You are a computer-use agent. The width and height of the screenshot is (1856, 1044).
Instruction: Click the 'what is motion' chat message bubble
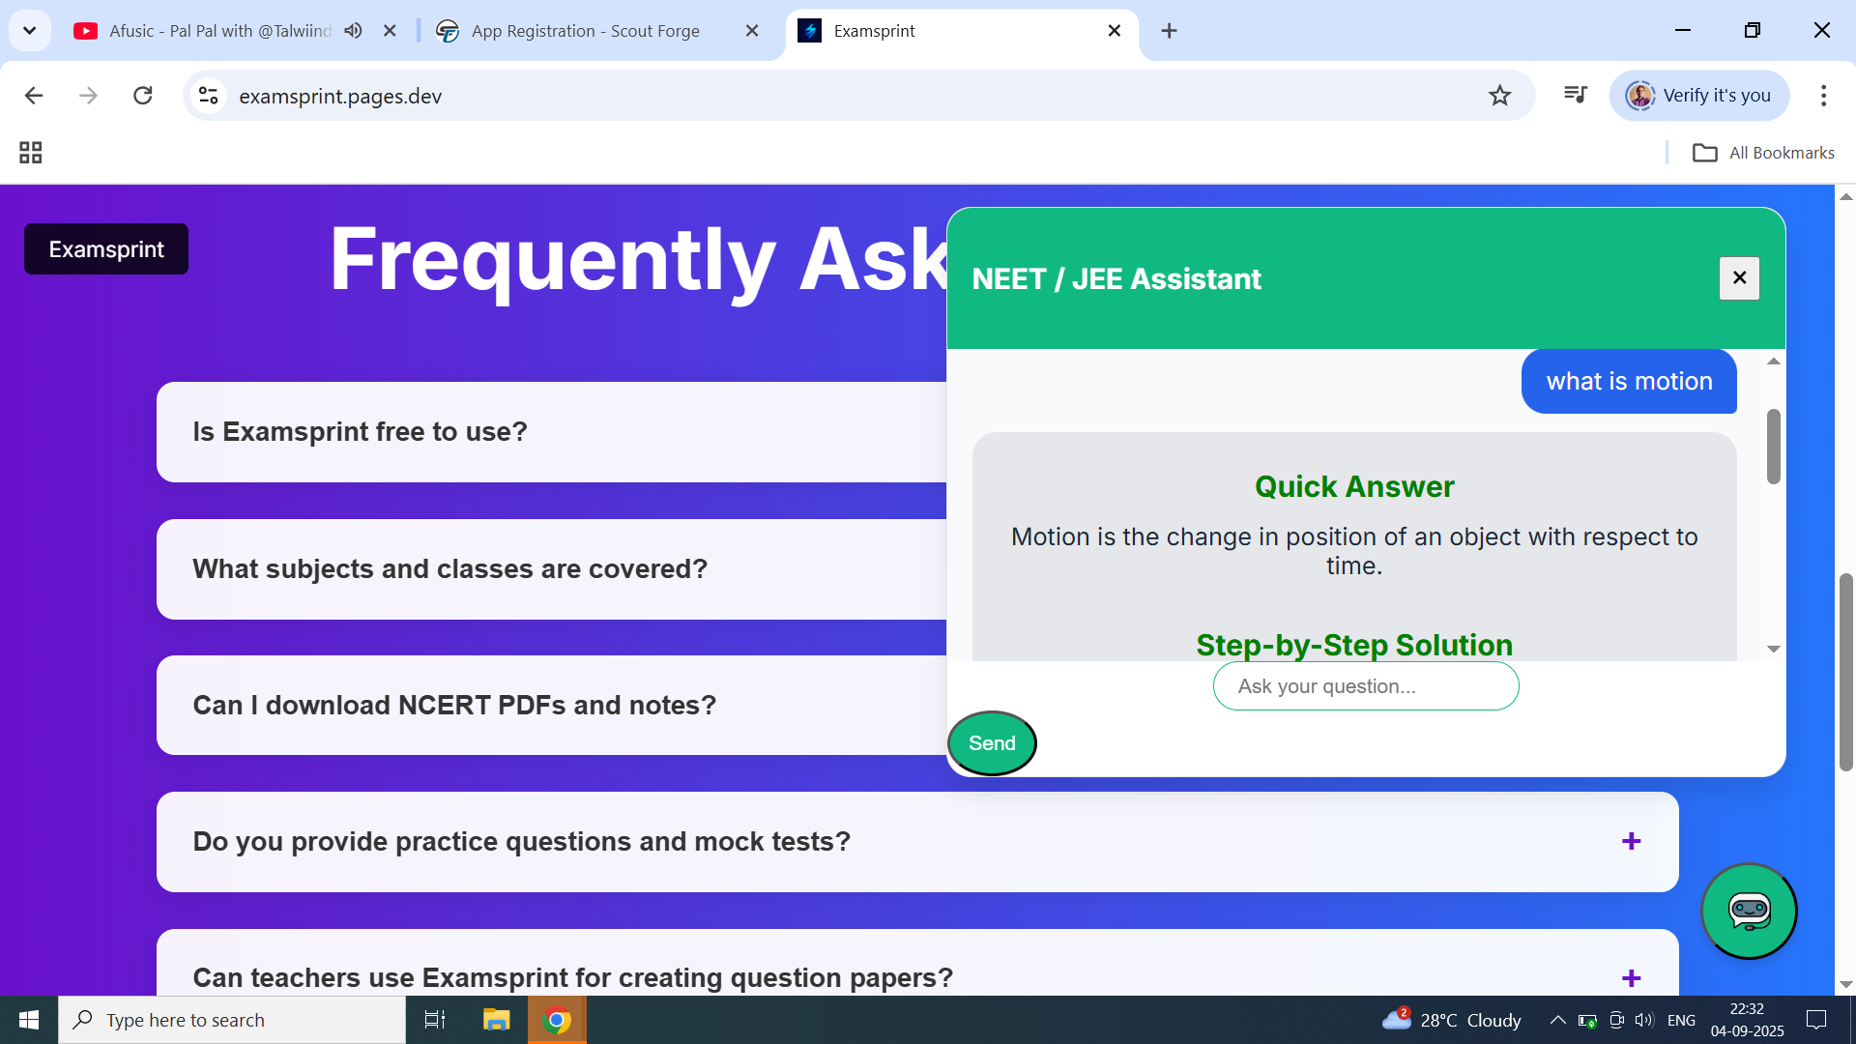coord(1629,382)
